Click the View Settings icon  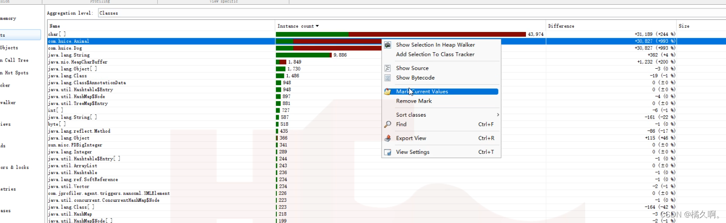pyautogui.click(x=387, y=152)
